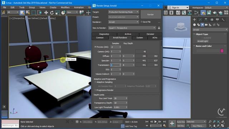Enable the Adaptive Sampling checkbox
This screenshot has height=129, width=229.
point(96,82)
